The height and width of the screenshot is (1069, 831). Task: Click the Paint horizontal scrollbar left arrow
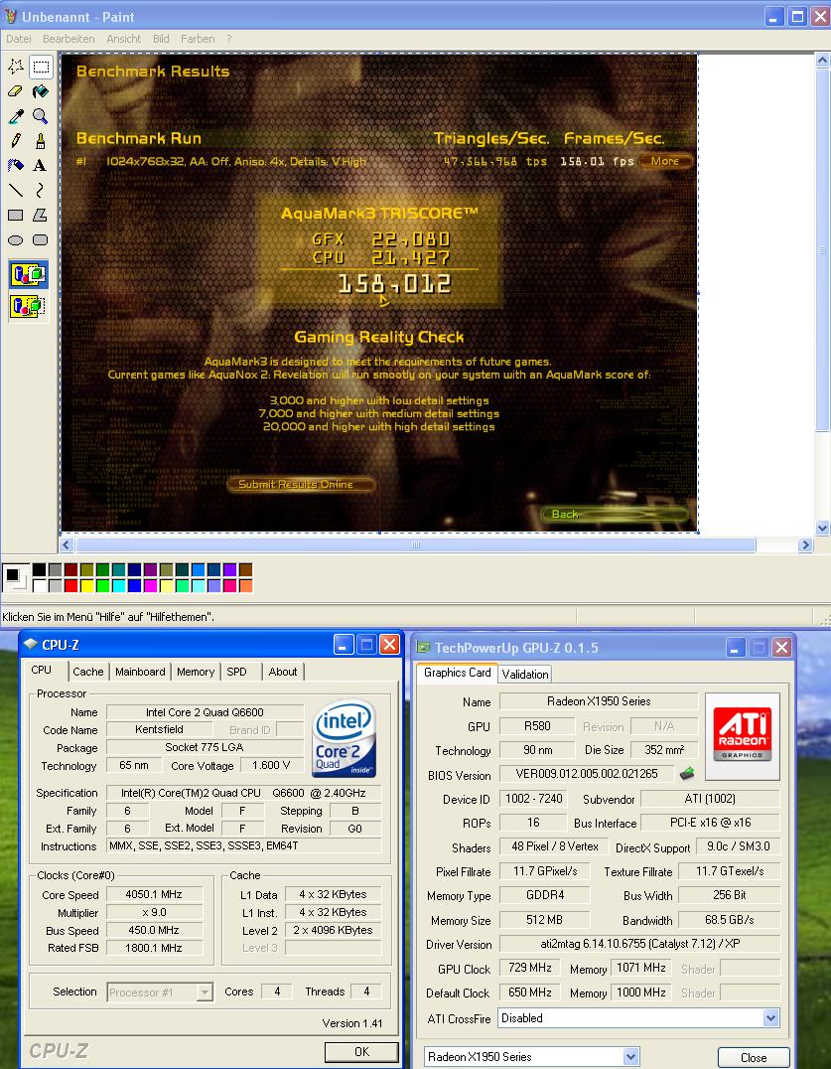(67, 544)
